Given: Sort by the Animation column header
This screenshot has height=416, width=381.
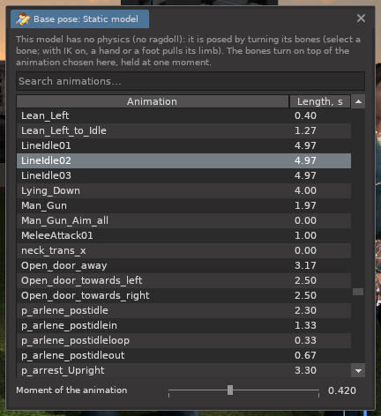Looking at the screenshot, I should [153, 101].
